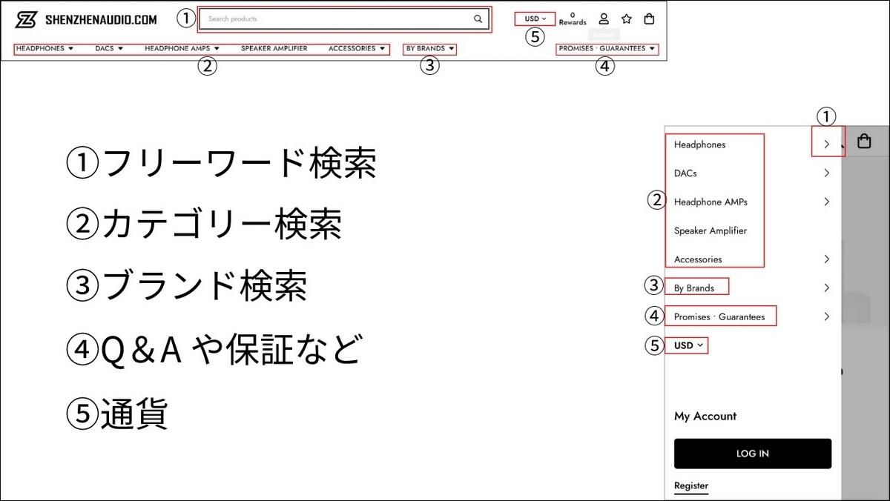
Task: Click the Register link
Action: click(690, 485)
